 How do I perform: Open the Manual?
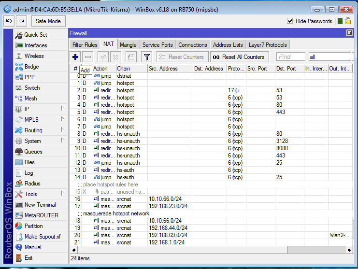(x=41, y=247)
